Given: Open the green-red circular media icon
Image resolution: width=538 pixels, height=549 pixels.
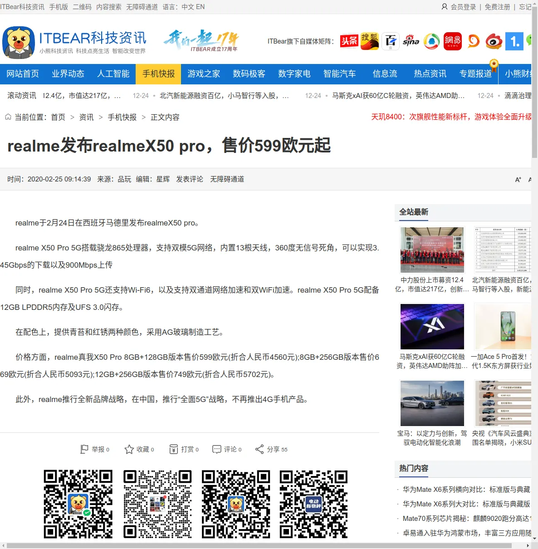Looking at the screenshot, I should point(432,41).
